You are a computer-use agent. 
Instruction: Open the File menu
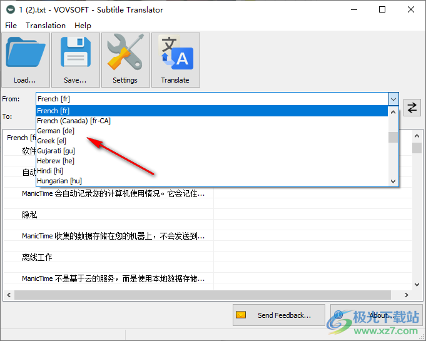pyautogui.click(x=11, y=26)
